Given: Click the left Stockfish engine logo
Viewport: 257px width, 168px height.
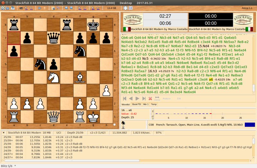Looking at the screenshot, I should pyautogui.click(x=133, y=20).
